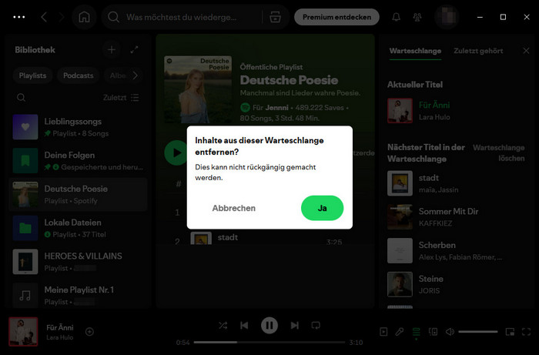Skip to previous track
Image resolution: width=539 pixels, height=355 pixels.
(x=244, y=325)
